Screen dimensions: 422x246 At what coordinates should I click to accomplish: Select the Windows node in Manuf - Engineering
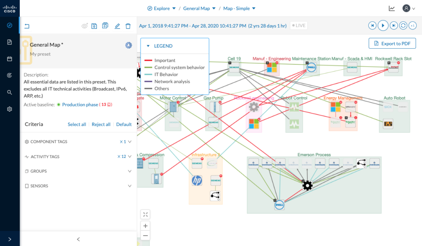pyautogui.click(x=272, y=67)
